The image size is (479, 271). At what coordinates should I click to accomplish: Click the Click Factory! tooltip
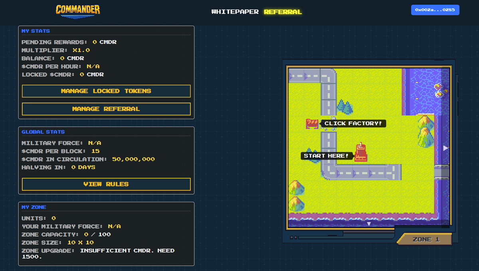(353, 123)
